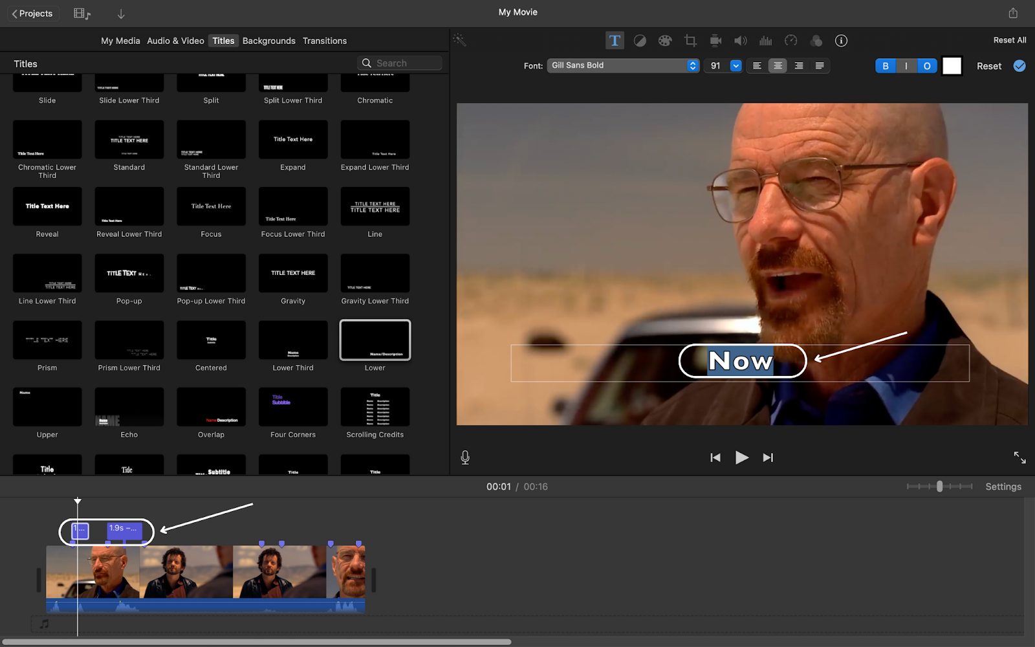This screenshot has height=647, width=1035.
Task: Click Reset All button
Action: [1010, 40]
